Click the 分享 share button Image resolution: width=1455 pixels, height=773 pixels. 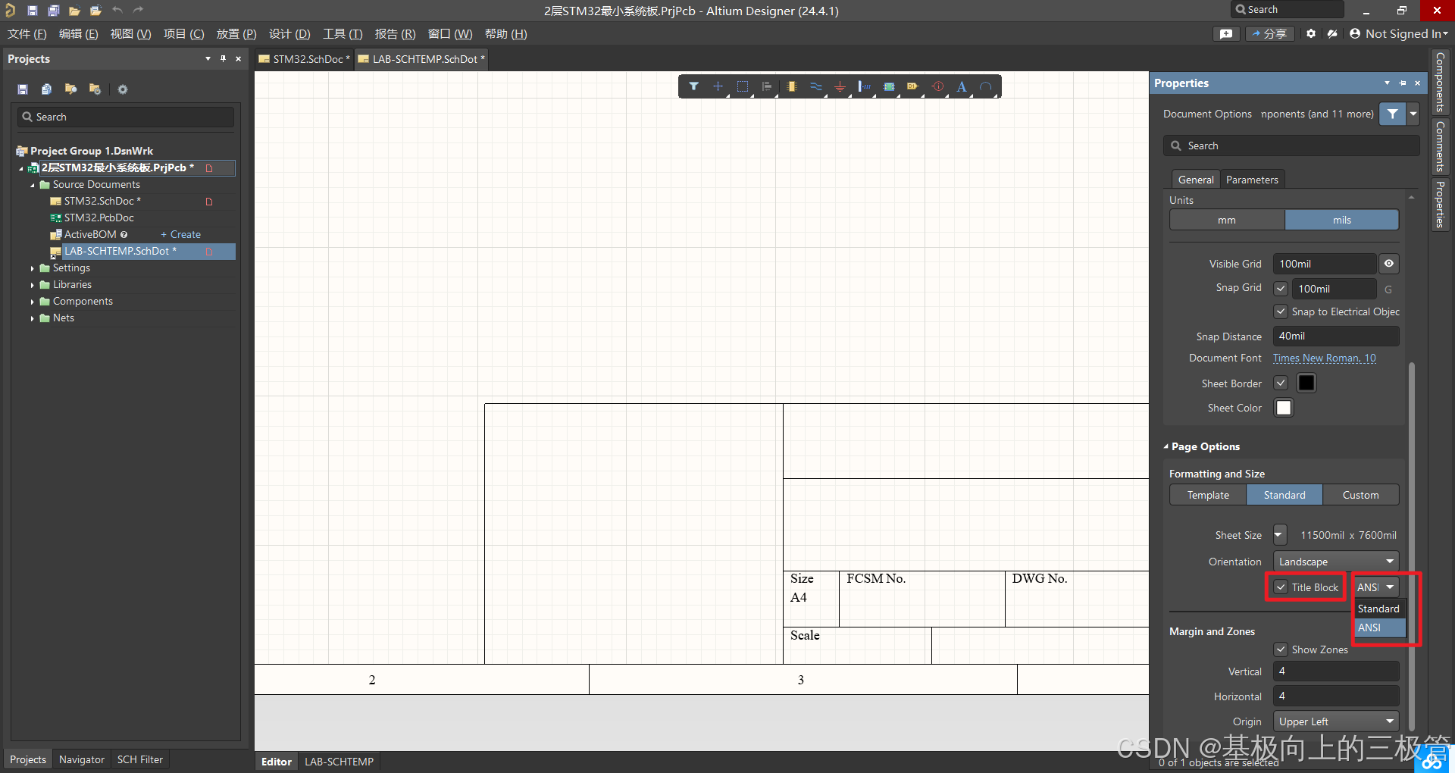(1269, 33)
